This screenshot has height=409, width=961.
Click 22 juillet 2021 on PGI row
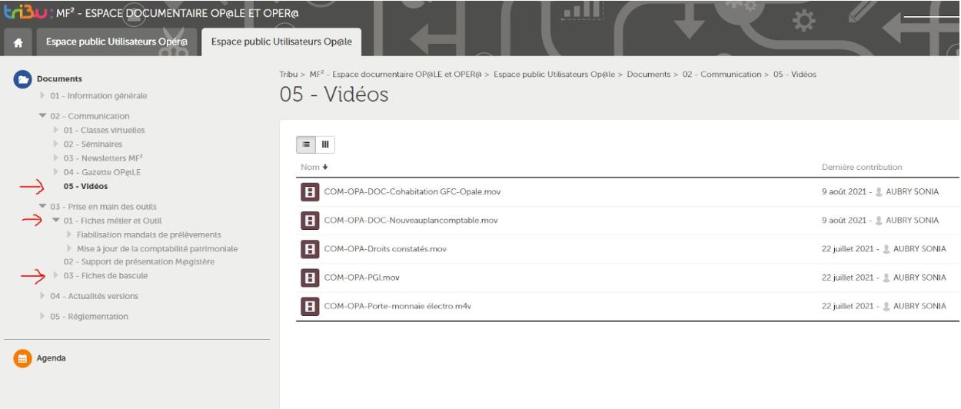848,278
